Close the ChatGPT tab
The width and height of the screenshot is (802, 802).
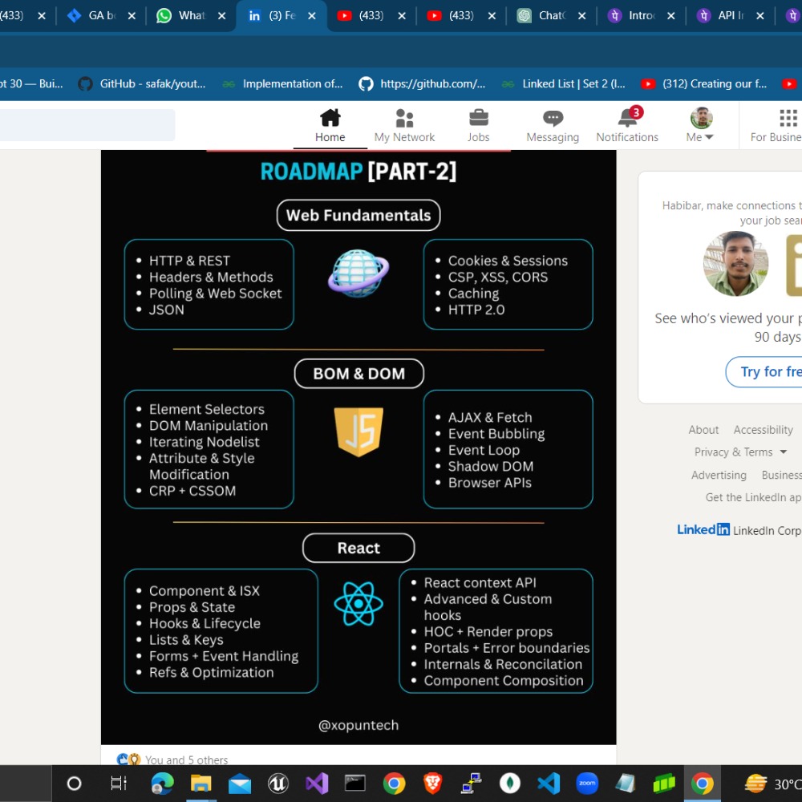[x=582, y=16]
